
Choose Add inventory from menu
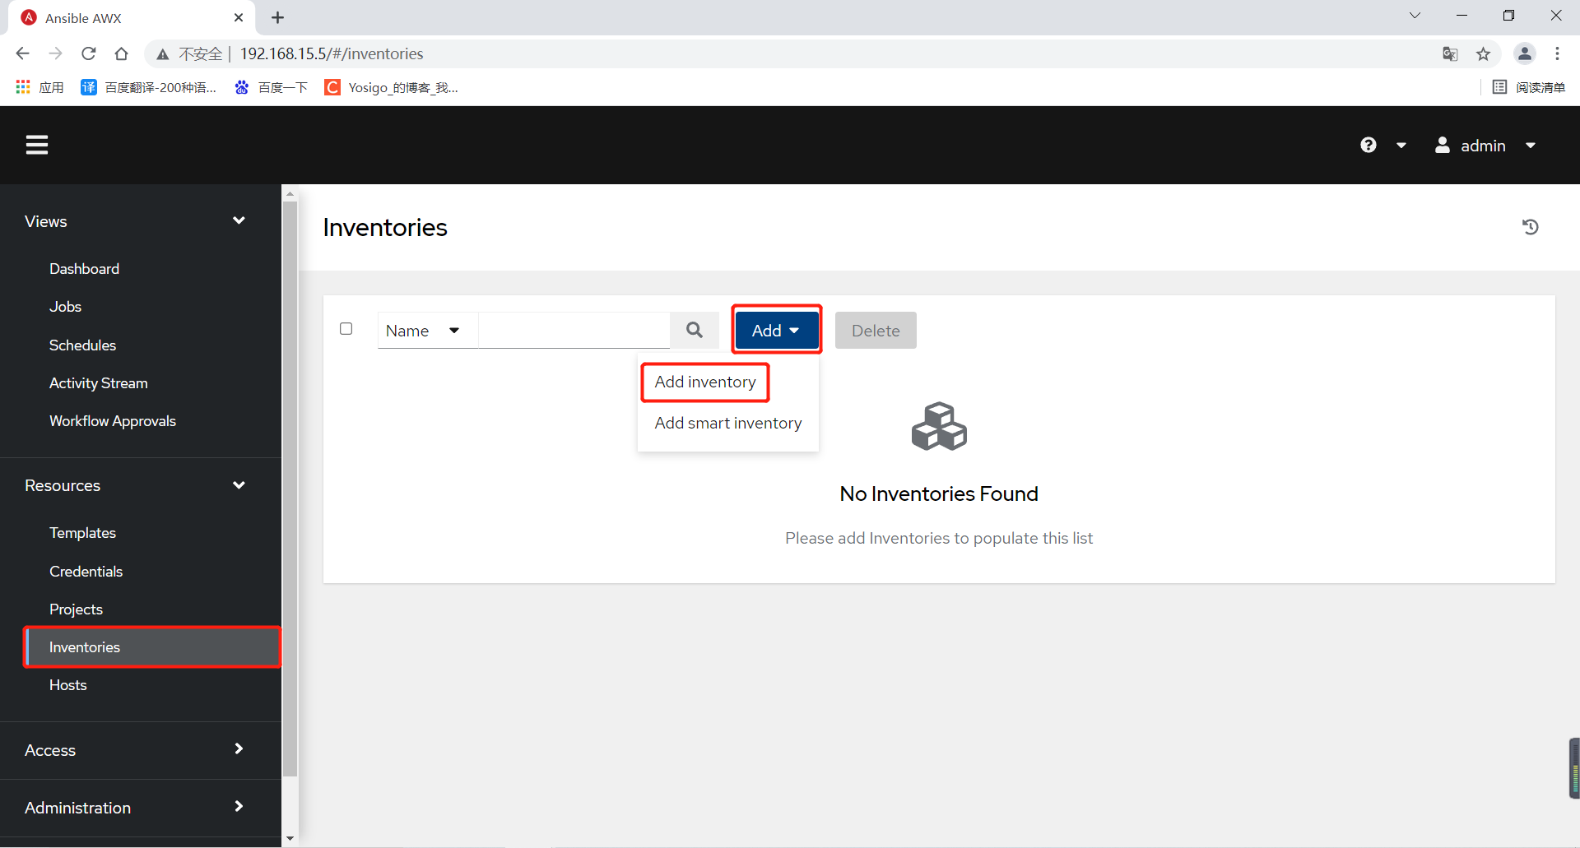tap(705, 382)
